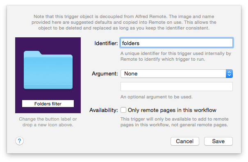248x162 pixels.
Task: Click 'This trigger will only be available' description
Action: coord(174,122)
